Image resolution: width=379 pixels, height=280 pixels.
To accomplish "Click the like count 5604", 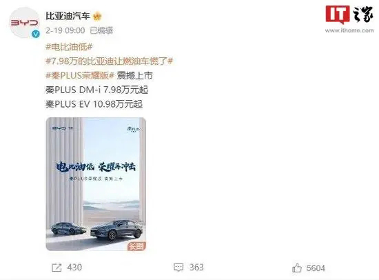I will 316,268.
